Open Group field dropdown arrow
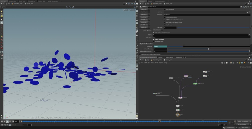 tap(249, 35)
